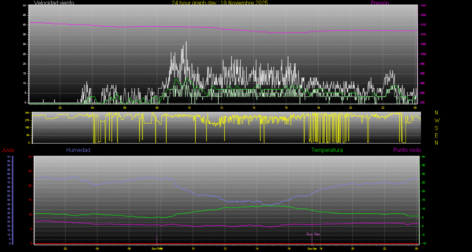
Task: Click the red 'Lluvia' rain label
Action: click(x=7, y=150)
